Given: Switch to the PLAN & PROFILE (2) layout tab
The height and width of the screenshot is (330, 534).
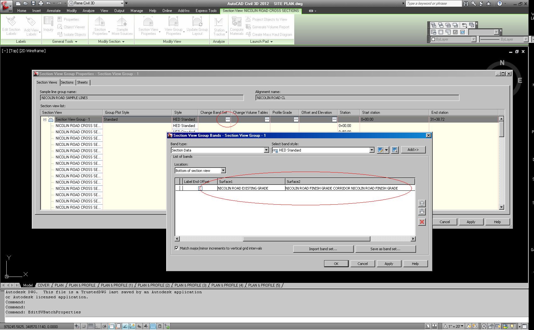Looking at the screenshot, I should click(x=154, y=285).
